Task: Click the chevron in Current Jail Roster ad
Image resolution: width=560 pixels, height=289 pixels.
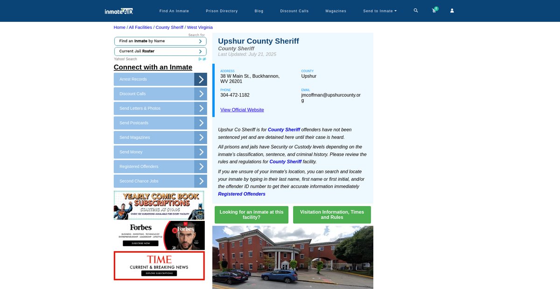Action: coord(200,51)
